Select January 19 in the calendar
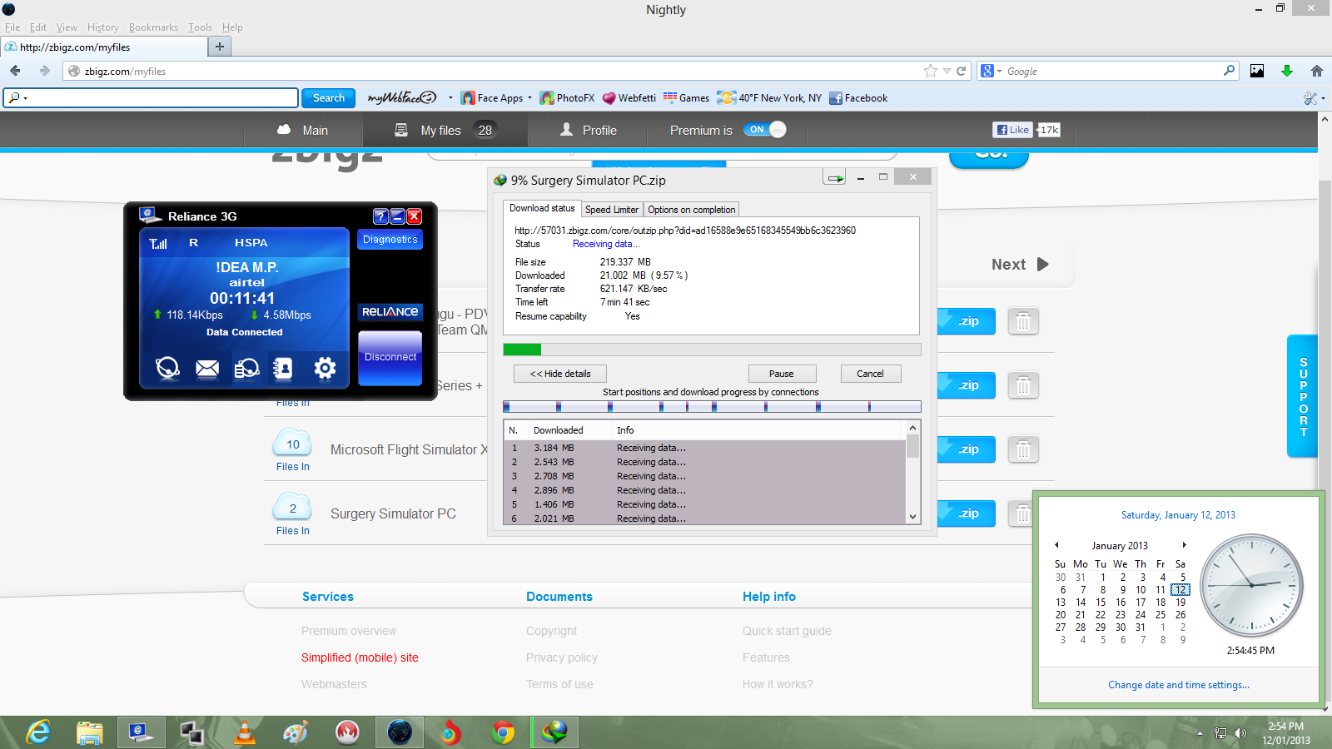Viewport: 1332px width, 749px height. pyautogui.click(x=1180, y=603)
